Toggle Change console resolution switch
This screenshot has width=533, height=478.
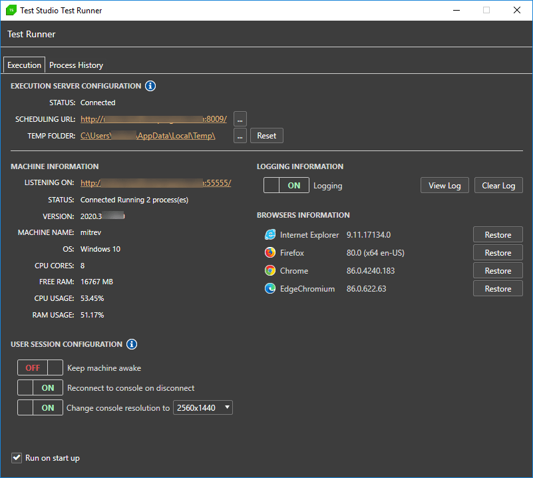tap(40, 407)
